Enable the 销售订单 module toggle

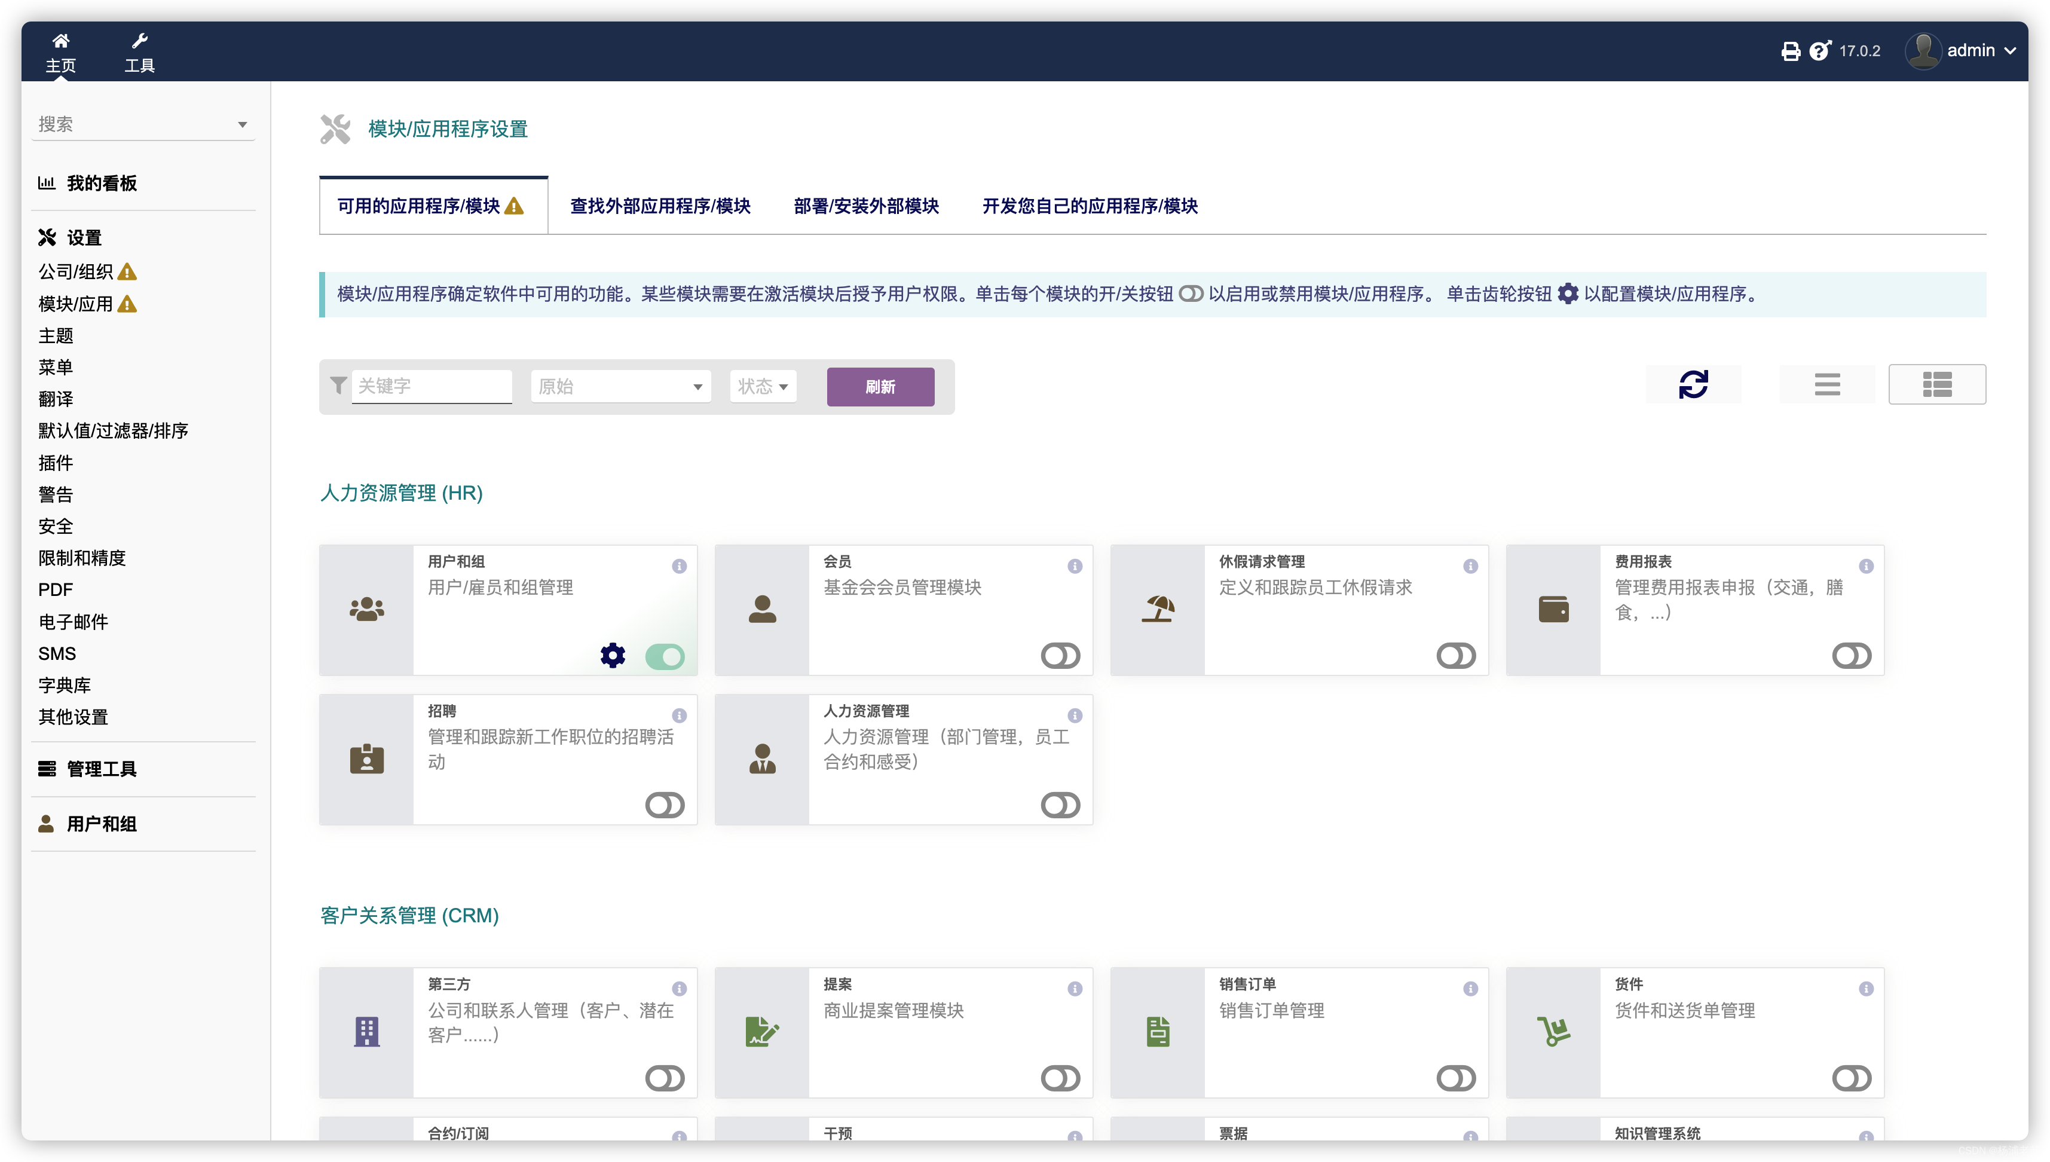[x=1455, y=1078]
